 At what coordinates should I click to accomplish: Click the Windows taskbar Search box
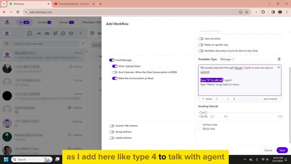31,159
